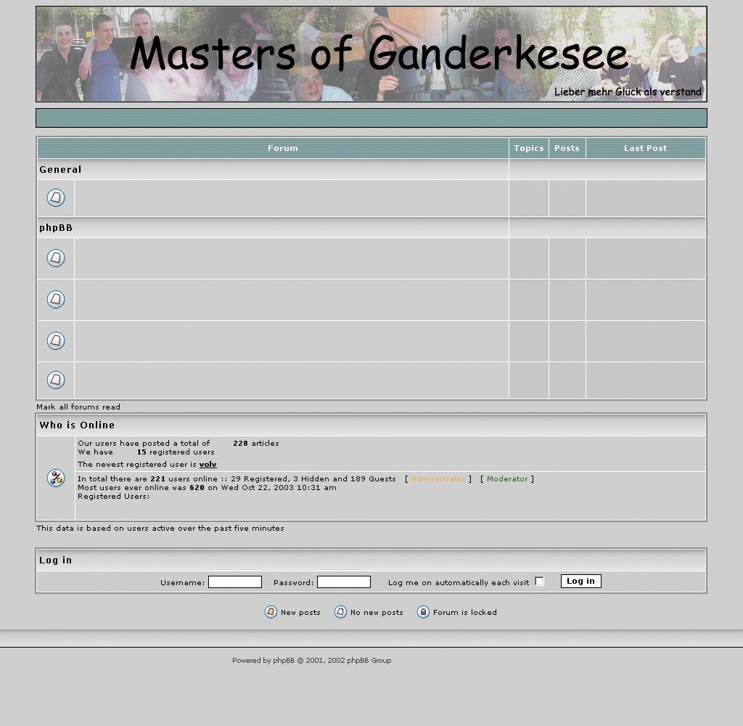
Task: Click Mark all forums read link
Action: (78, 407)
